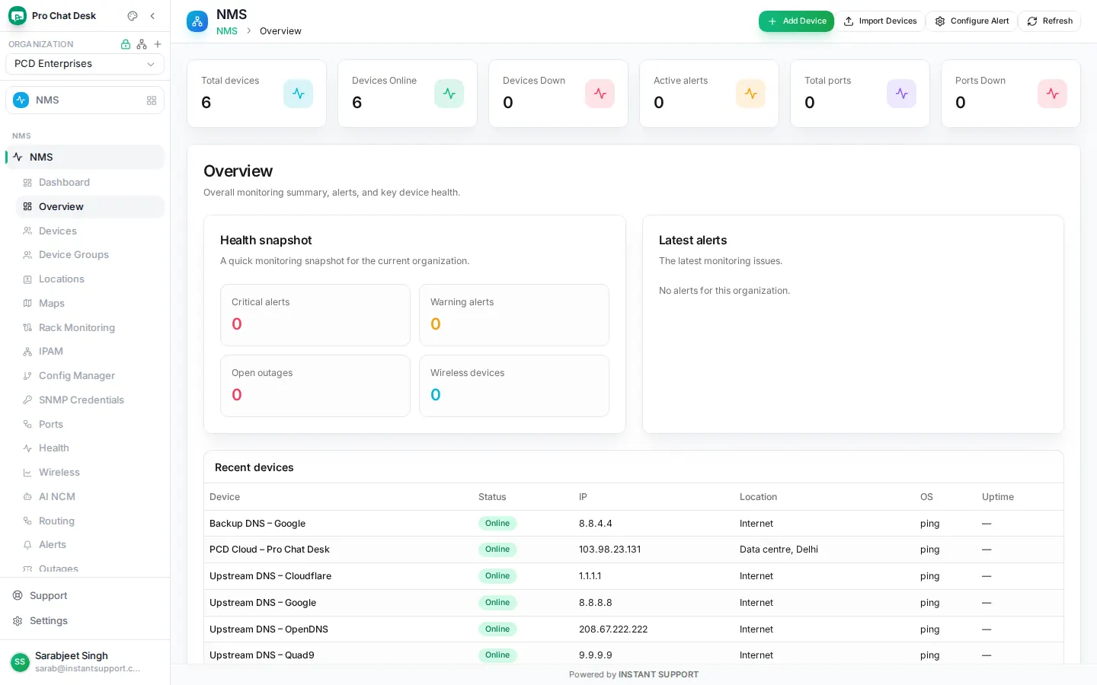Click Online status for Upstream DNS – Cloudflare
This screenshot has height=685, width=1097.
click(x=497, y=576)
